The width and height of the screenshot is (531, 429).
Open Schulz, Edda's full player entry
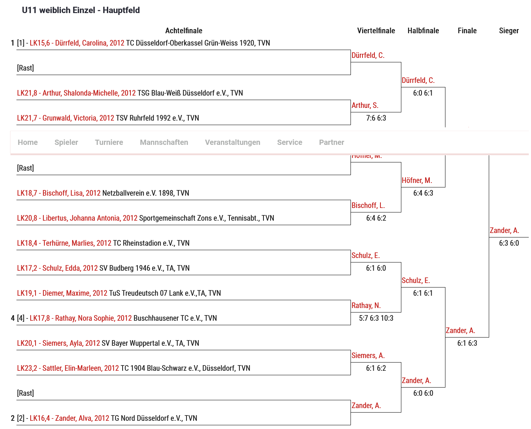tap(57, 268)
